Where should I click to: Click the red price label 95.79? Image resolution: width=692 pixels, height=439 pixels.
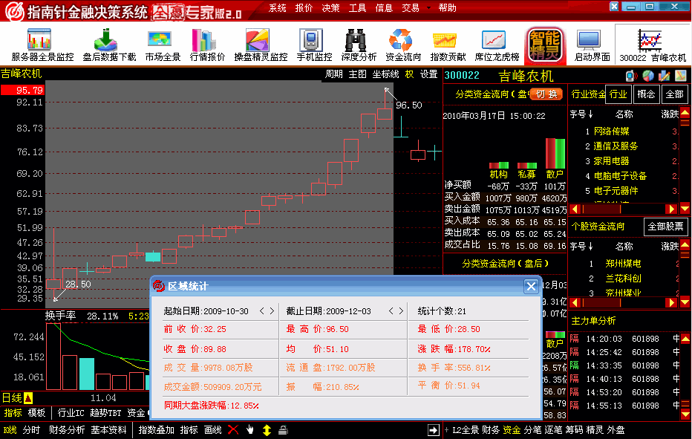click(x=22, y=89)
